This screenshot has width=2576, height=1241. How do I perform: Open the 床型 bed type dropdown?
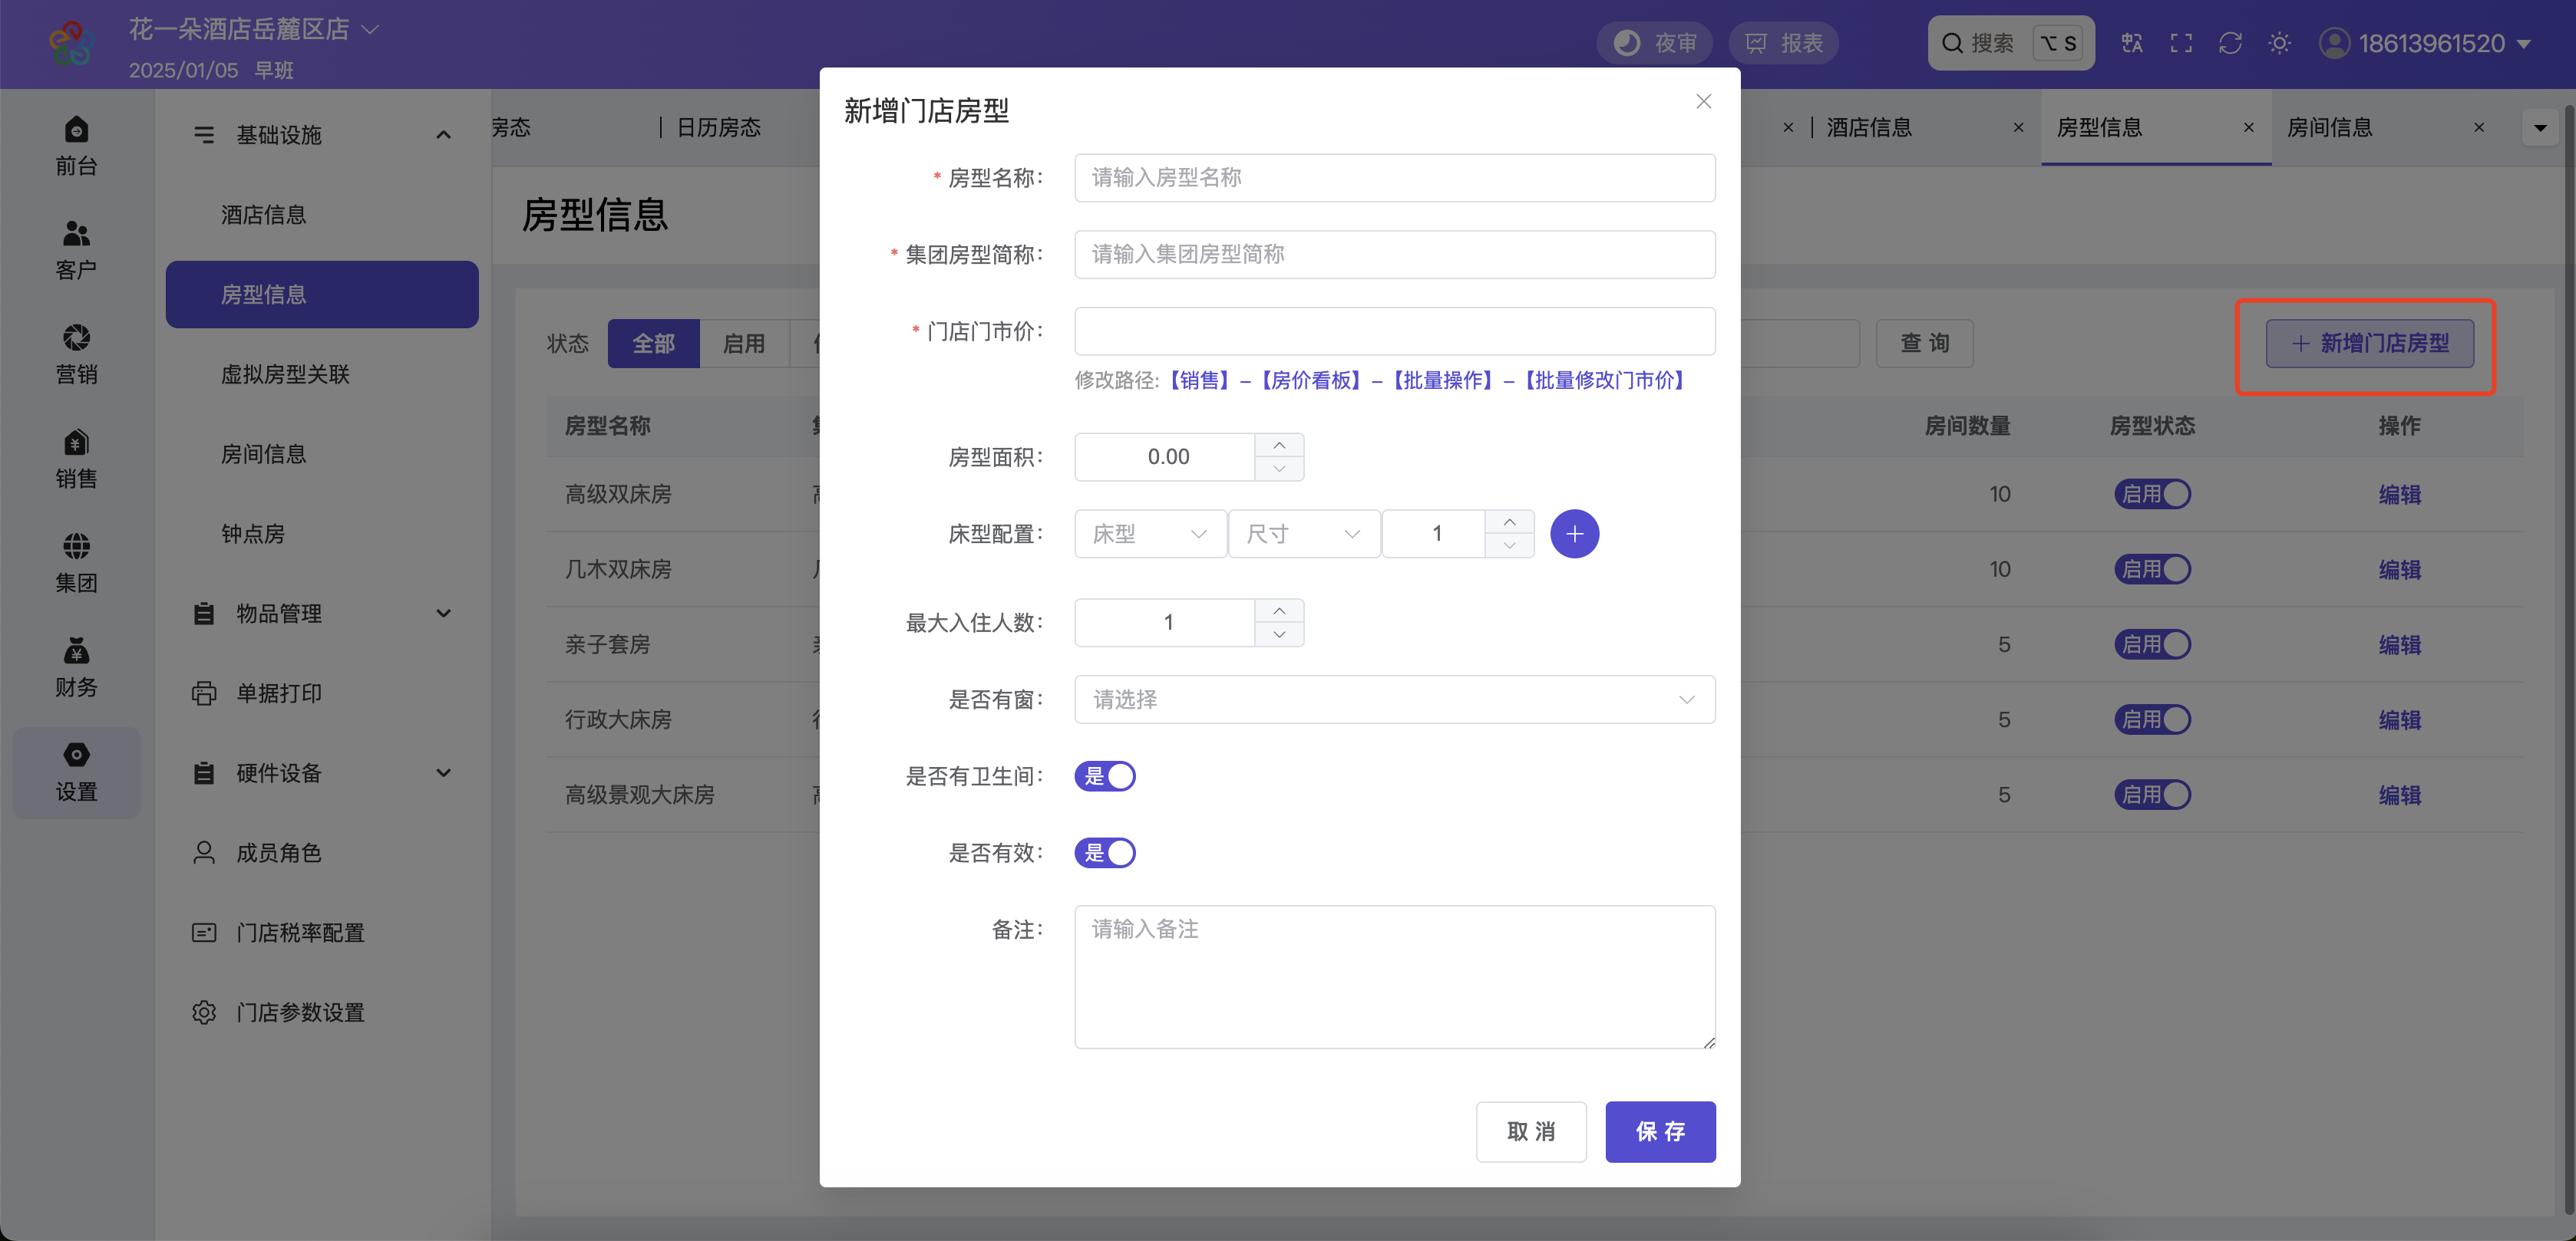(x=1150, y=534)
